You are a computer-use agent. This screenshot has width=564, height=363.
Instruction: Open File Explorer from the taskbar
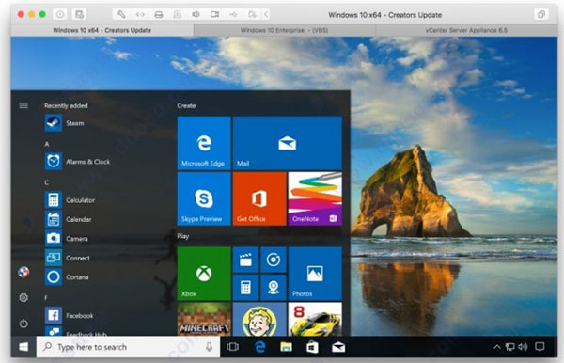286,347
